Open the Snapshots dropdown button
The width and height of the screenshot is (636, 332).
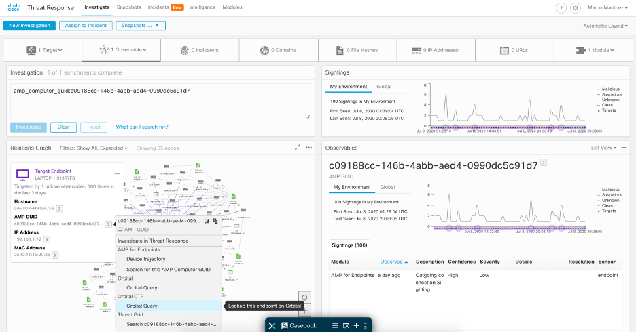tap(141, 26)
